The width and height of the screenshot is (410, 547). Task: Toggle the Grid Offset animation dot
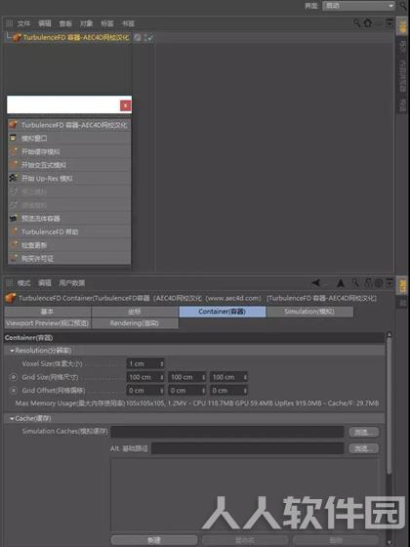coord(14,391)
